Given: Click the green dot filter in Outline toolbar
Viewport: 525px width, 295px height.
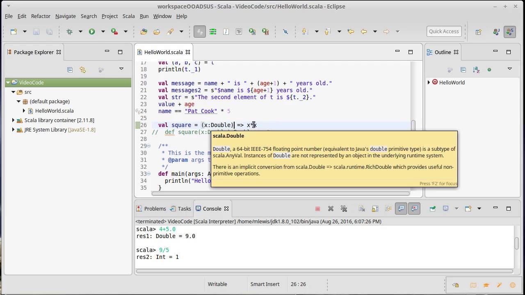Looking at the screenshot, I should coord(489,70).
